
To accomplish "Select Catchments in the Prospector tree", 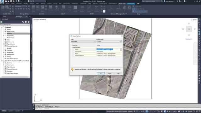I will [x=10, y=42].
